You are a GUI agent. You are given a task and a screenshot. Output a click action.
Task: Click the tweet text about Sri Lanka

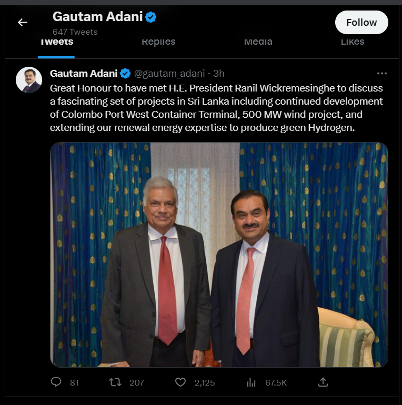click(x=216, y=107)
